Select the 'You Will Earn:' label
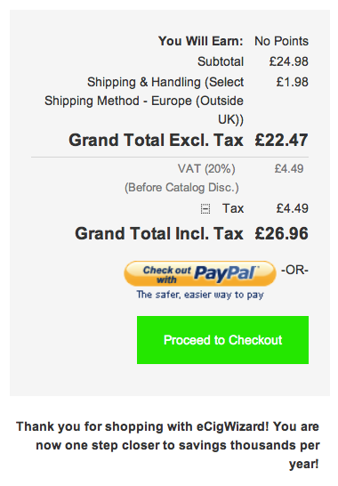The width and height of the screenshot is (338, 486). coord(200,41)
